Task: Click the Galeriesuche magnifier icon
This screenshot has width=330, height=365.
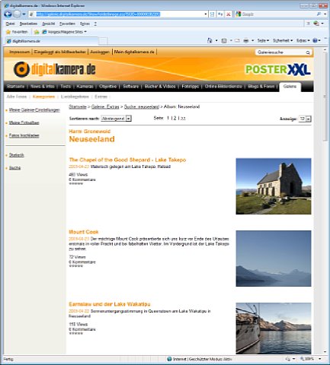Action: [x=308, y=52]
